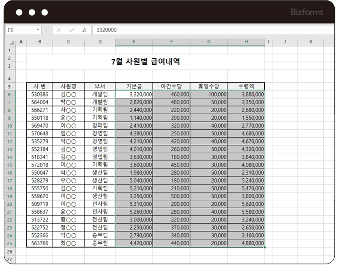Click the title cell 7월 사원별 급여내역
This screenshot has height=265, width=338.
tap(145, 62)
